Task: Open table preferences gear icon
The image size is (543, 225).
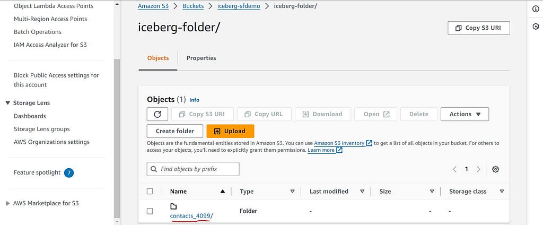Action: click(x=496, y=169)
